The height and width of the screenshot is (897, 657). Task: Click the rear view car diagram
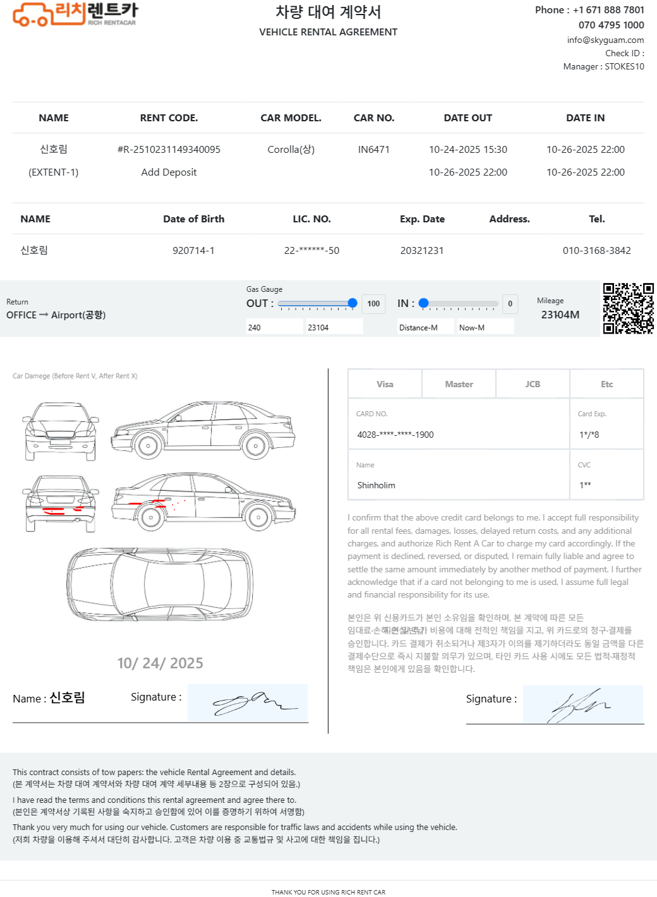[x=61, y=503]
